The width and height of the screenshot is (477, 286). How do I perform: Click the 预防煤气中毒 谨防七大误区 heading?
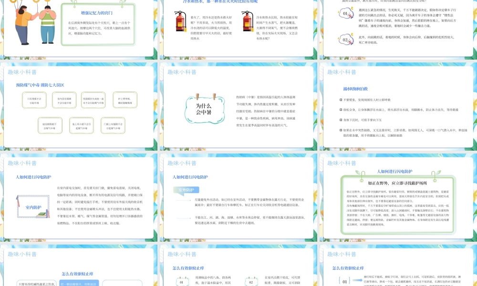[x=40, y=85]
